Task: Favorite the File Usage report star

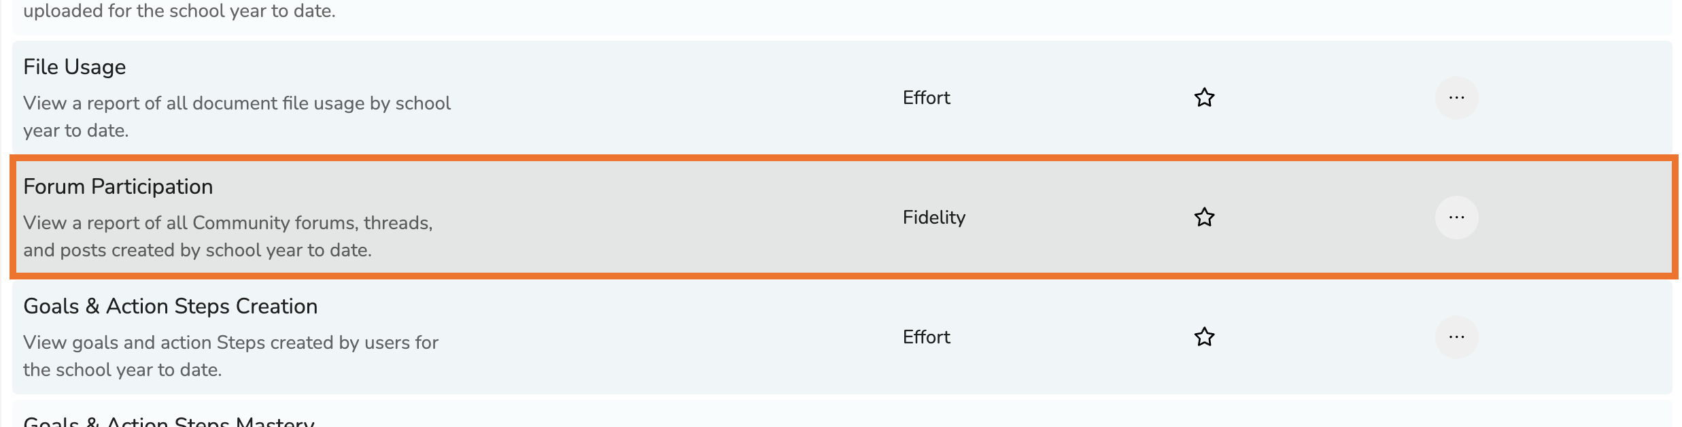Action: click(1204, 98)
